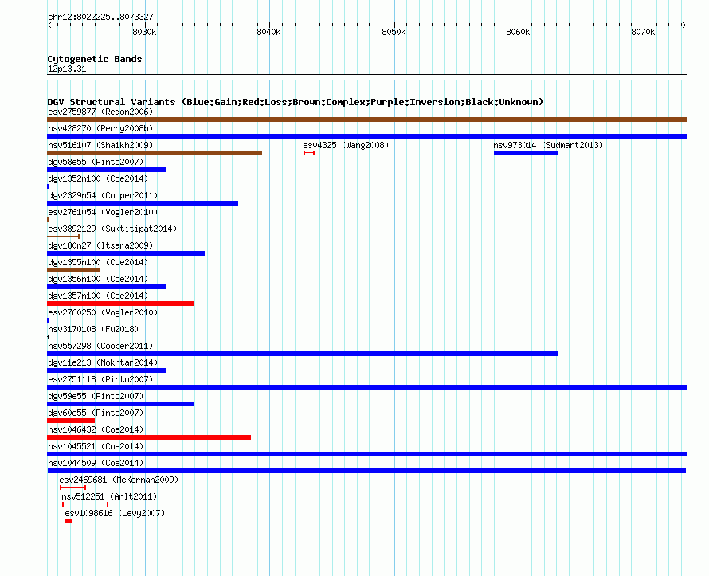
Task: Open esv2469681 (McKernan2009) variant label
Action: click(x=119, y=480)
